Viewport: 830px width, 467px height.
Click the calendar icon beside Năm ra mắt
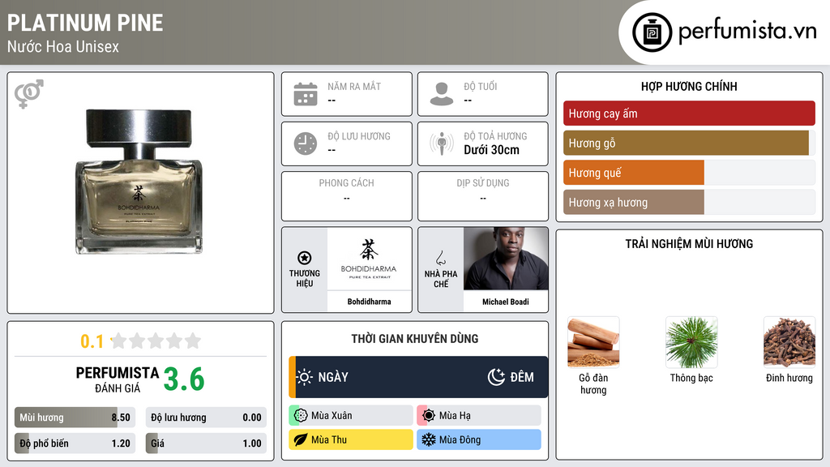pyautogui.click(x=306, y=94)
